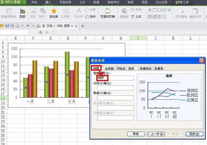Insert 艺术字 word art
The image size is (207, 145).
(79, 13)
